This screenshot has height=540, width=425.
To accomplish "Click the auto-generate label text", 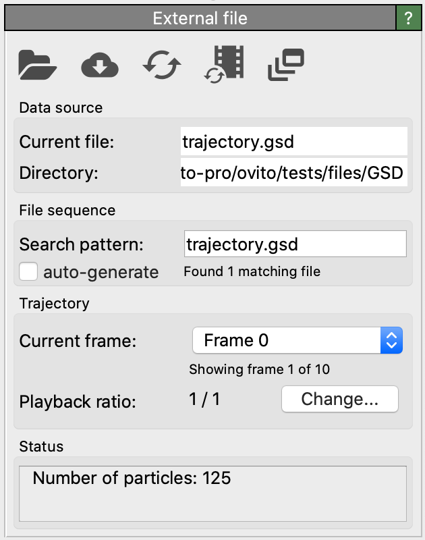I will tap(101, 272).
